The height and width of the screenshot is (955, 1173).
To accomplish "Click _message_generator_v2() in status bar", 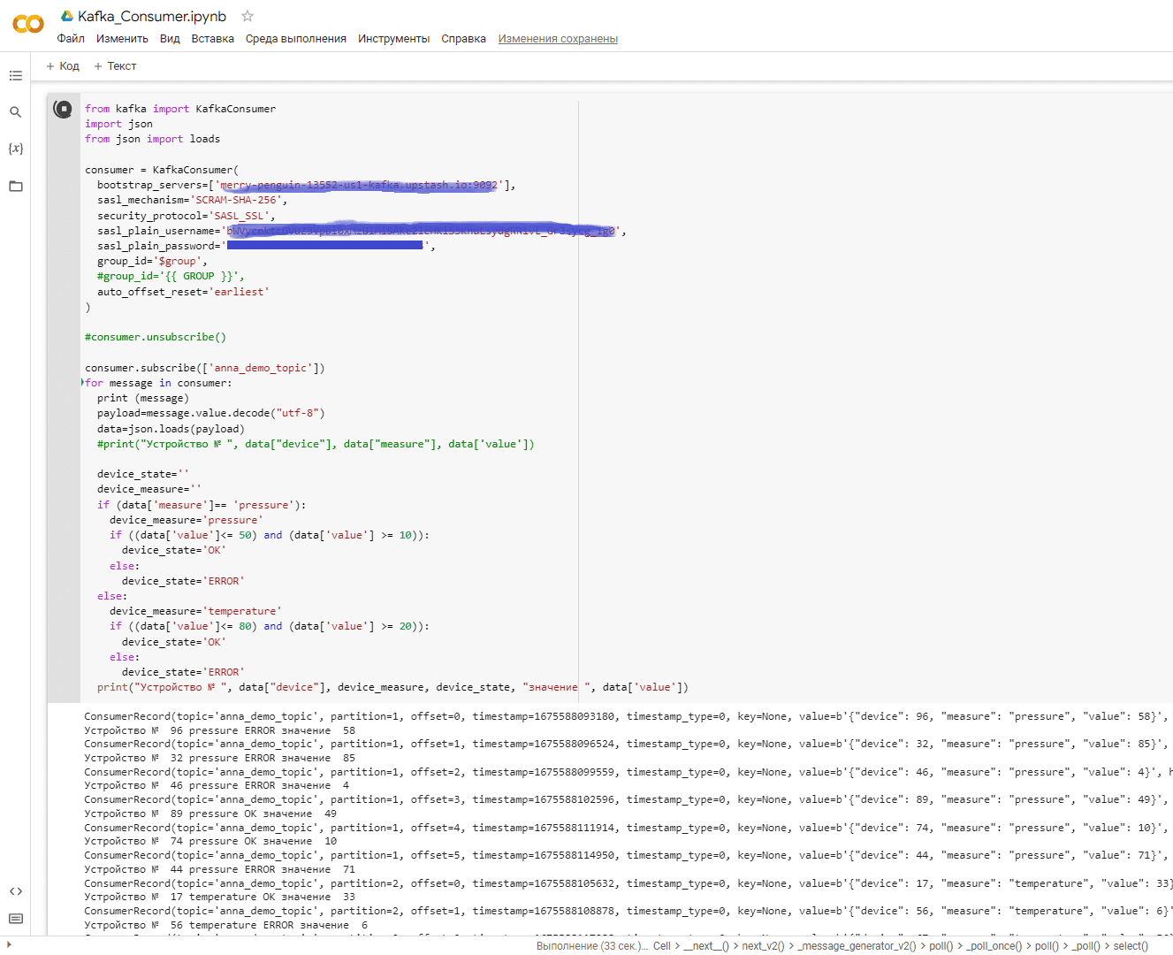I will click(857, 946).
